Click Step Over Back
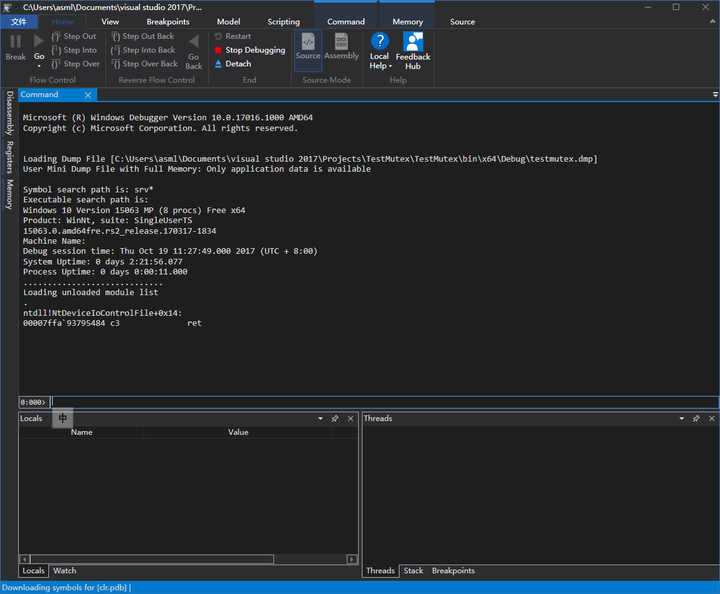The width and height of the screenshot is (720, 594). click(145, 64)
